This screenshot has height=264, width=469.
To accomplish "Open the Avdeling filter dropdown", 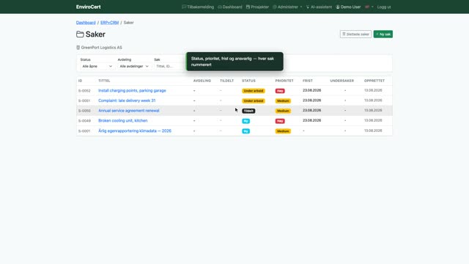I will [x=134, y=66].
